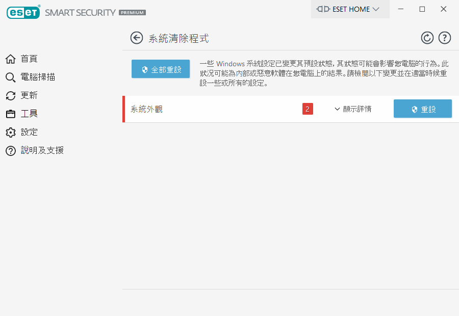
Task: Open the help question mark icon
Action: click(445, 38)
